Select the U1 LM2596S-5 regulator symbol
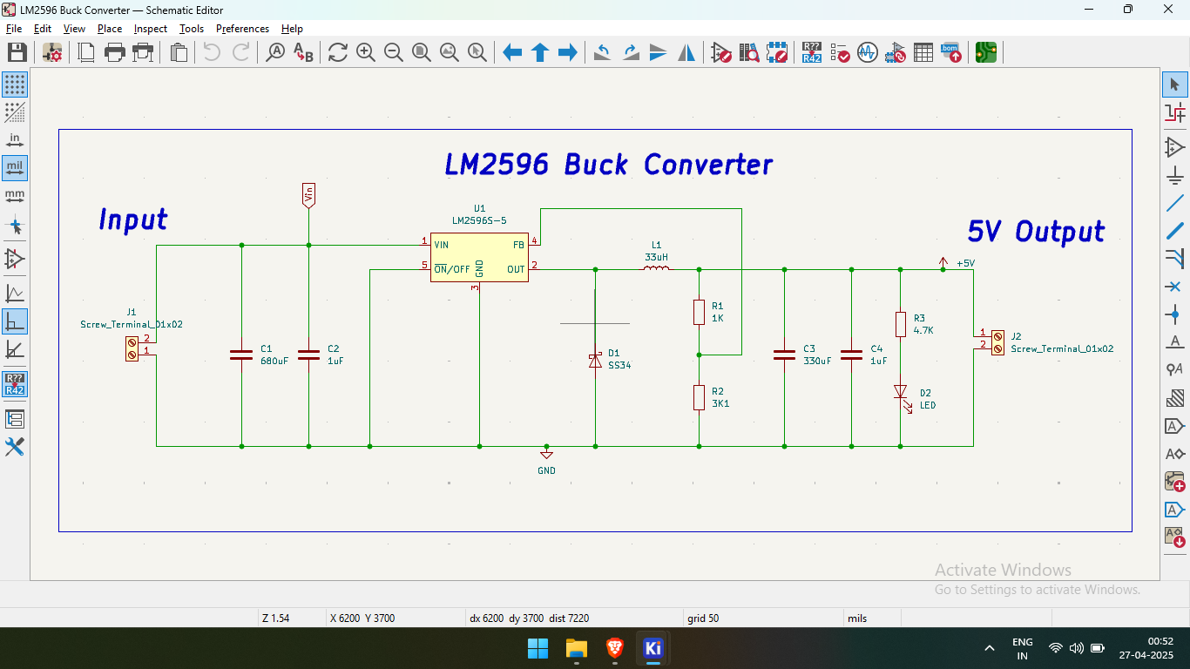 pyautogui.click(x=479, y=258)
